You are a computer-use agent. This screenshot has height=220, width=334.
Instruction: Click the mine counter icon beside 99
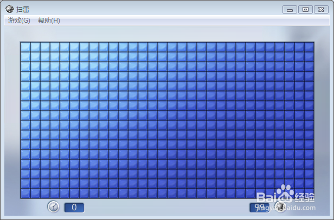pos(280,206)
